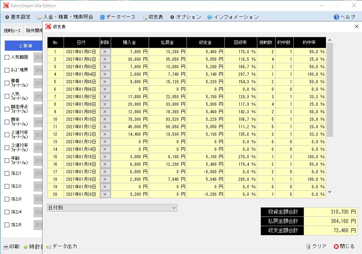This screenshot has width=362, height=254.
Task: Open the オプション menu
Action: 185,17
